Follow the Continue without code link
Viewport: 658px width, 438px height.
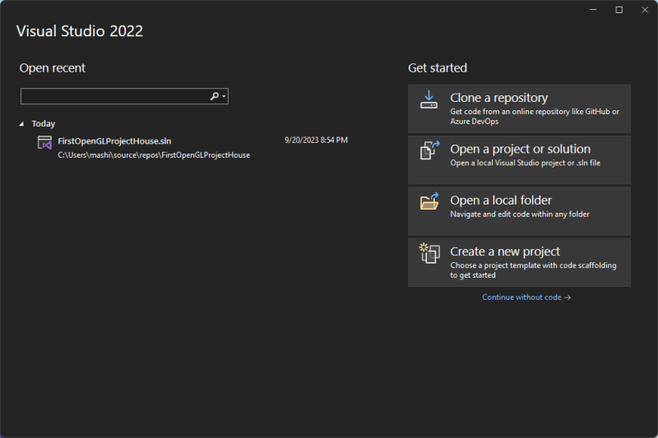526,297
